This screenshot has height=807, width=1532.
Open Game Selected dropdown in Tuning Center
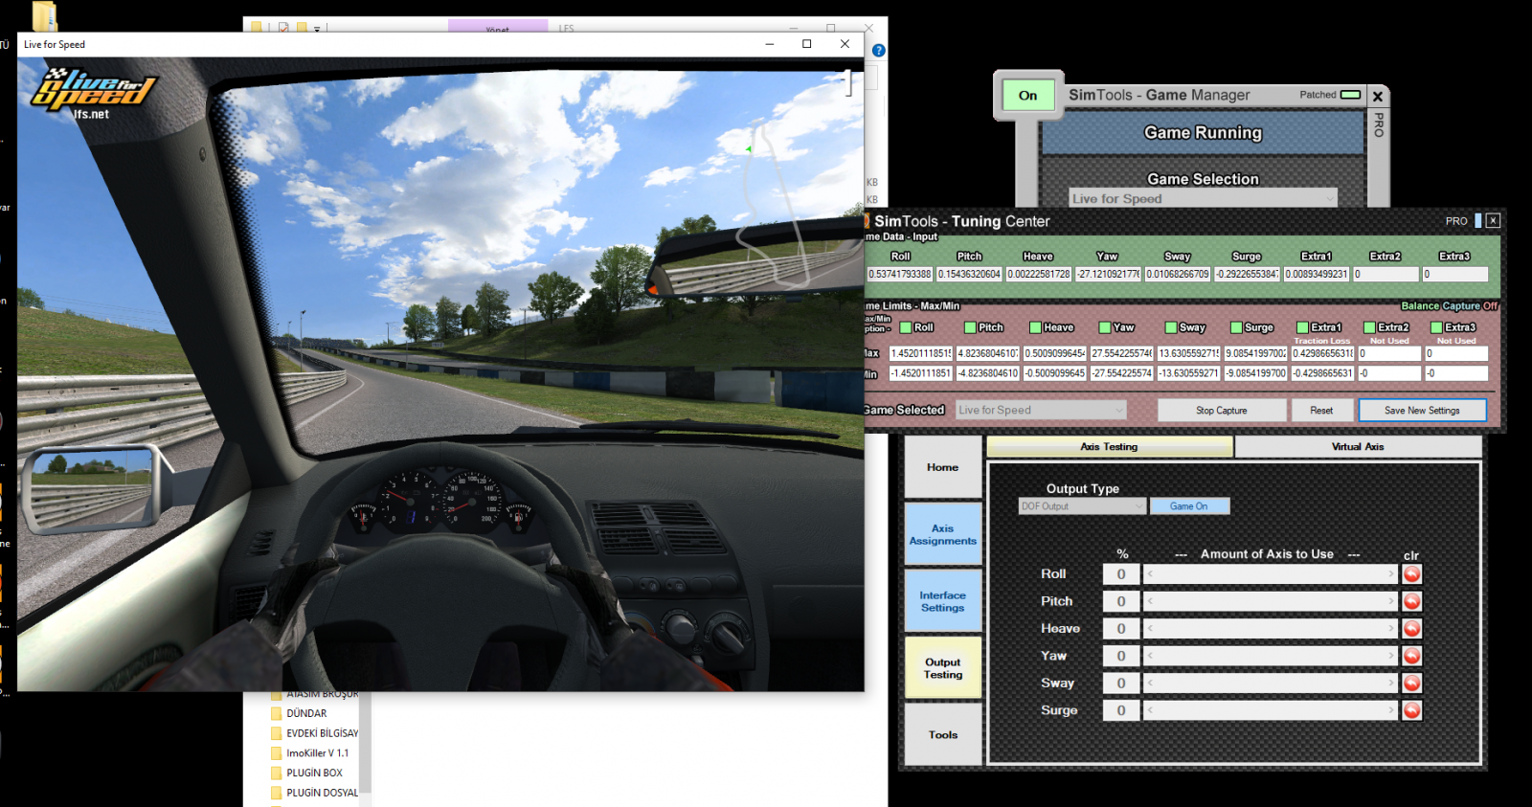click(x=1041, y=410)
